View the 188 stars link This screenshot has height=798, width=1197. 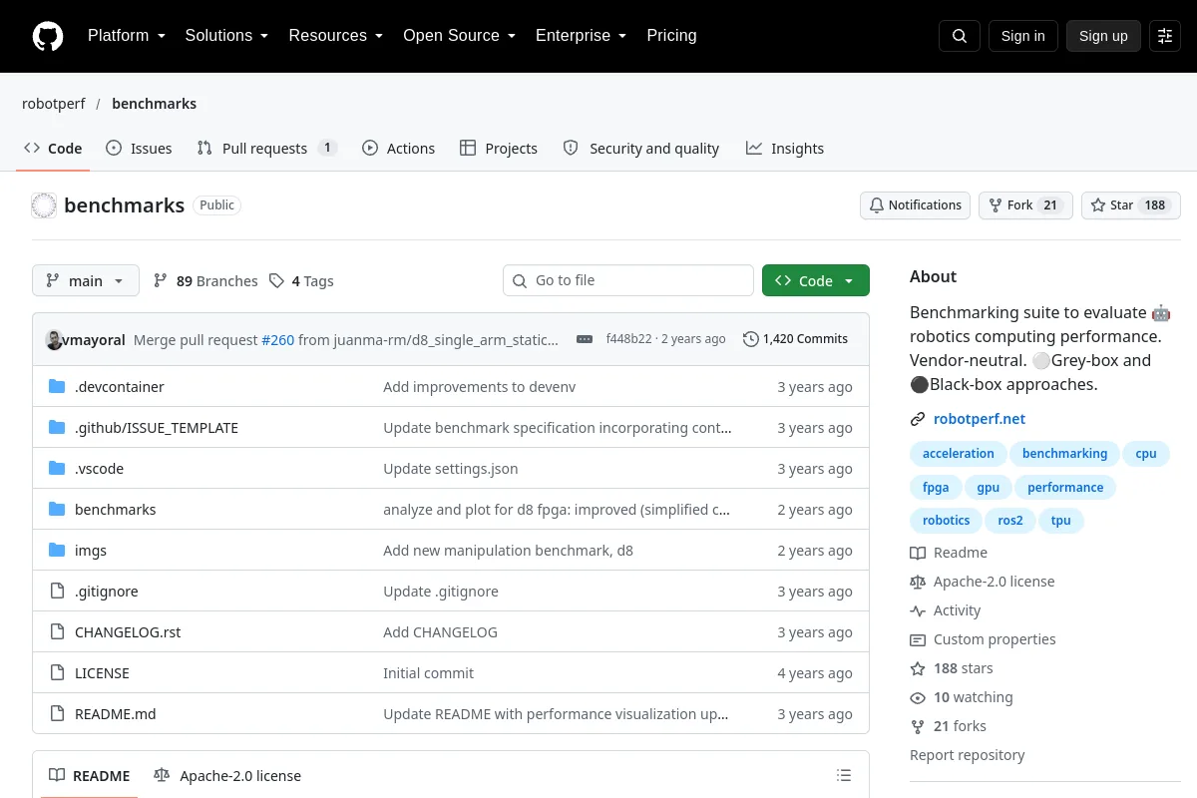tap(952, 668)
